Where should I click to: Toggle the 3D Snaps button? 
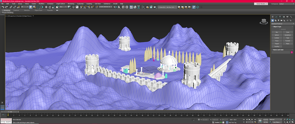82,7
